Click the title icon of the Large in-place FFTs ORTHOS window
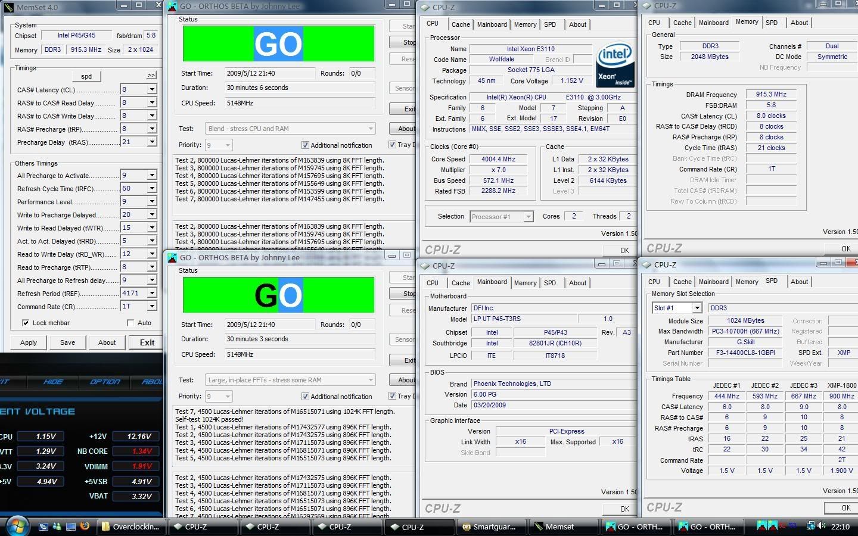Viewport: 858px width, 536px height. click(172, 258)
